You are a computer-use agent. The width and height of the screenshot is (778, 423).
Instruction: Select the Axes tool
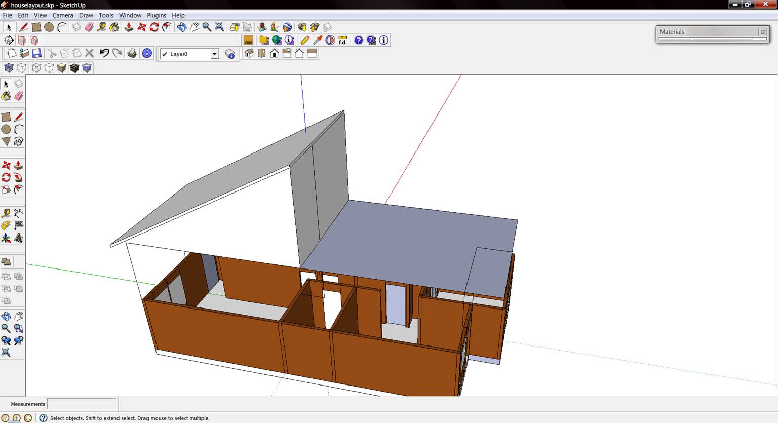coord(6,238)
